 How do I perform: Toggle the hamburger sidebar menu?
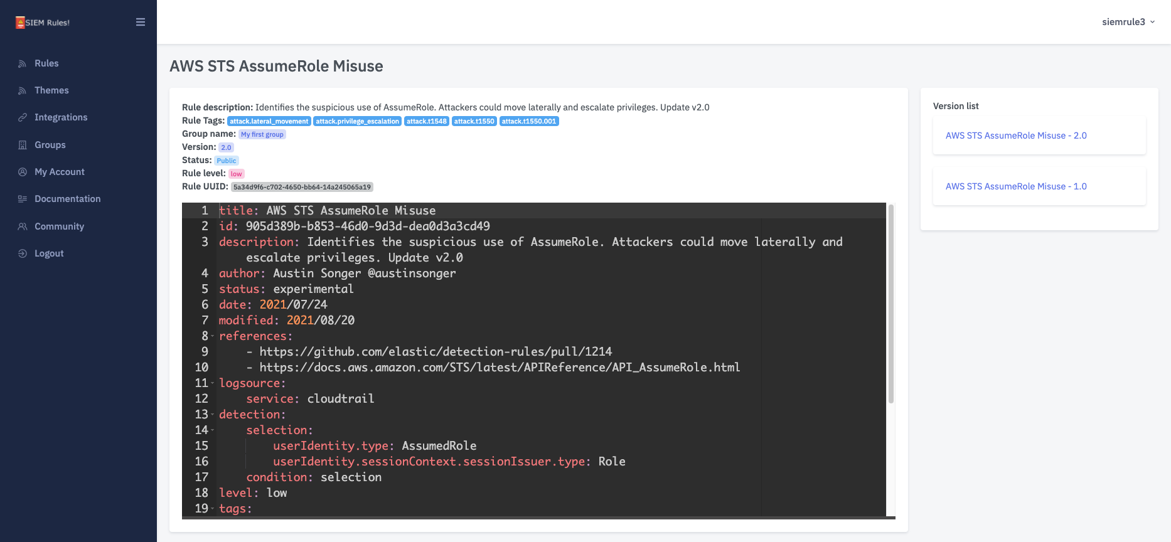coord(141,22)
